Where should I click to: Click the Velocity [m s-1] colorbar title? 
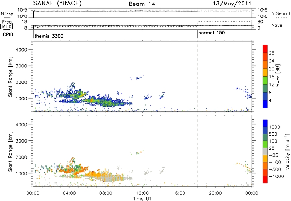(x=287, y=151)
